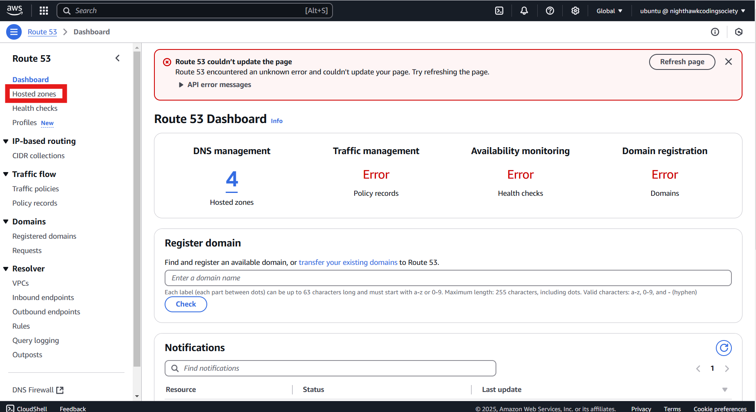This screenshot has height=412, width=756.
Task: Open the Privacy footer link
Action: 641,409
